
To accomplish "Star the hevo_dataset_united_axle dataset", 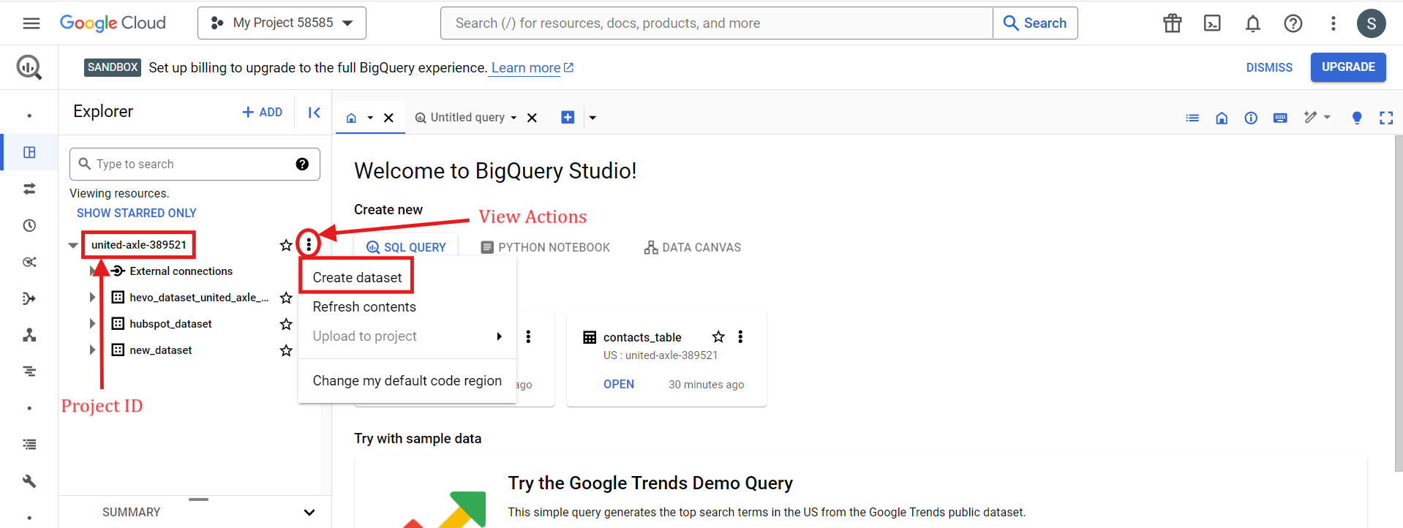I will 286,298.
